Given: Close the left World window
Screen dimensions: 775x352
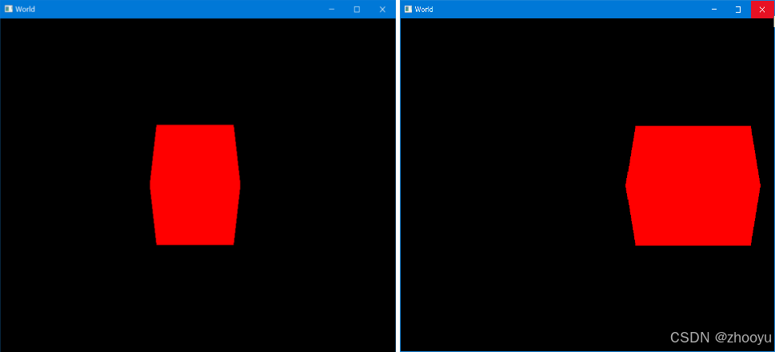Looking at the screenshot, I should point(382,10).
